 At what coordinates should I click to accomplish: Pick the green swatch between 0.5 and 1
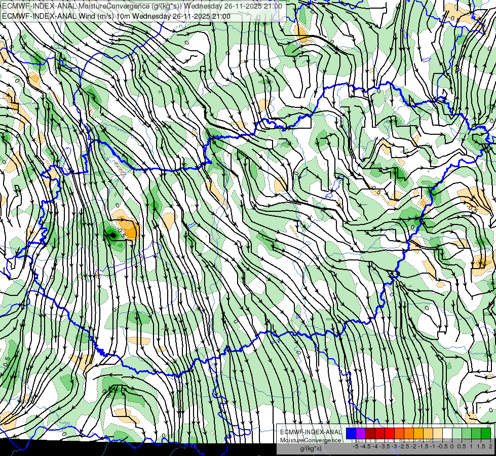click(467, 434)
